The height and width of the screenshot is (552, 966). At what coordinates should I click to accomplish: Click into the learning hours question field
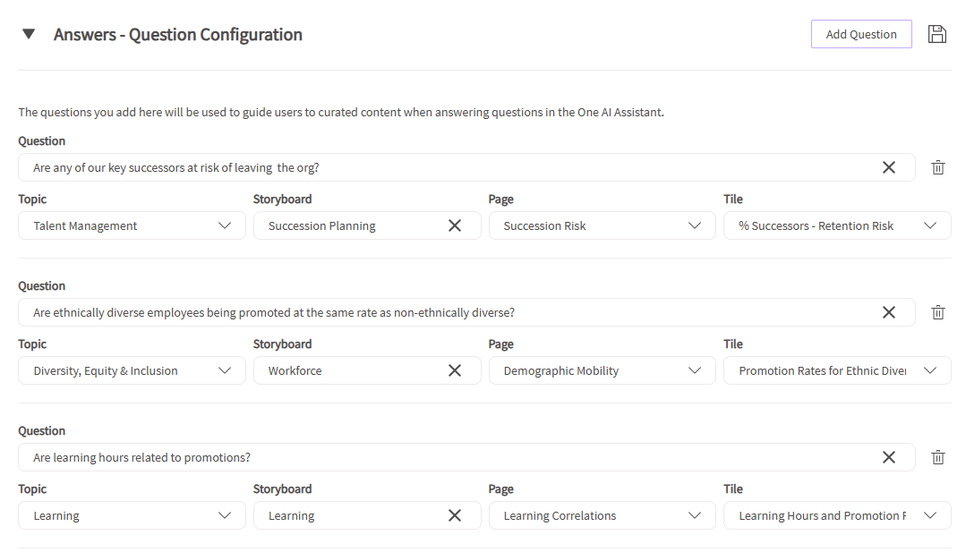tap(448, 457)
